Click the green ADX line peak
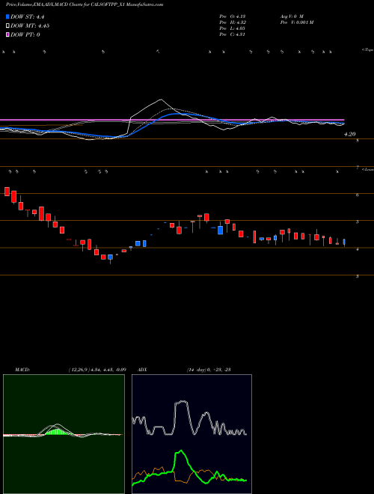This screenshot has height=494, width=374. click(x=180, y=451)
